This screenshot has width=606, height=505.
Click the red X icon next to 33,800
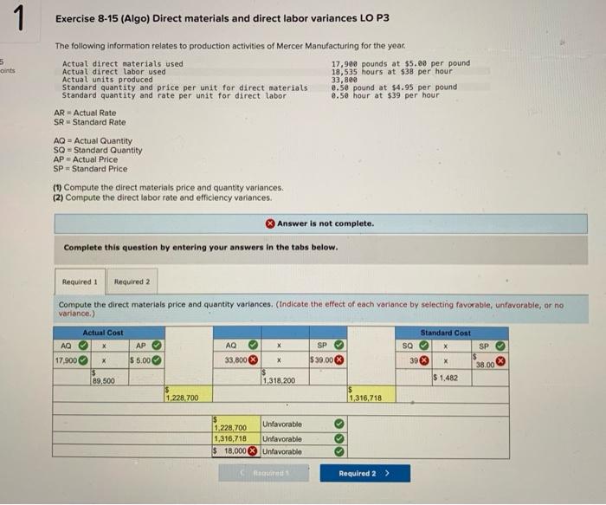tap(253, 360)
